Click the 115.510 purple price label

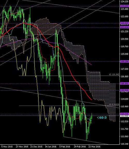point(125,90)
